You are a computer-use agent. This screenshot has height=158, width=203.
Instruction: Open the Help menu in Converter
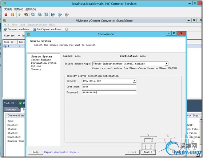(52, 25)
